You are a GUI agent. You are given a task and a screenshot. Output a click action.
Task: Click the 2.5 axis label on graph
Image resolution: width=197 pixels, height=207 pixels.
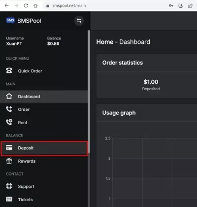[x=108, y=138]
